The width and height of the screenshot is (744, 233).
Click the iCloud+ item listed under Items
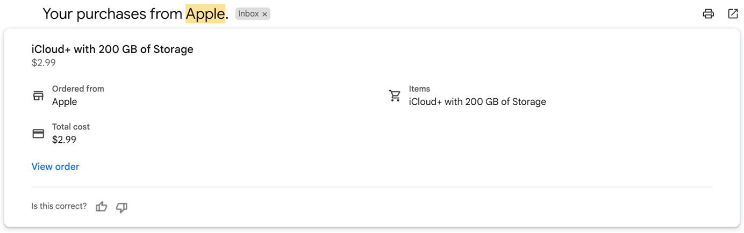click(x=477, y=102)
